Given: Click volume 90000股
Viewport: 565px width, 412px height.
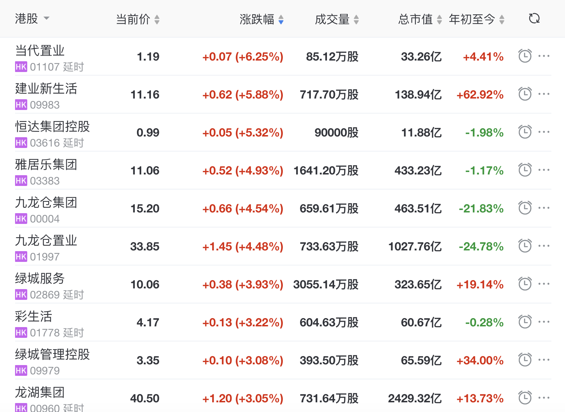Looking at the screenshot, I should point(337,133).
